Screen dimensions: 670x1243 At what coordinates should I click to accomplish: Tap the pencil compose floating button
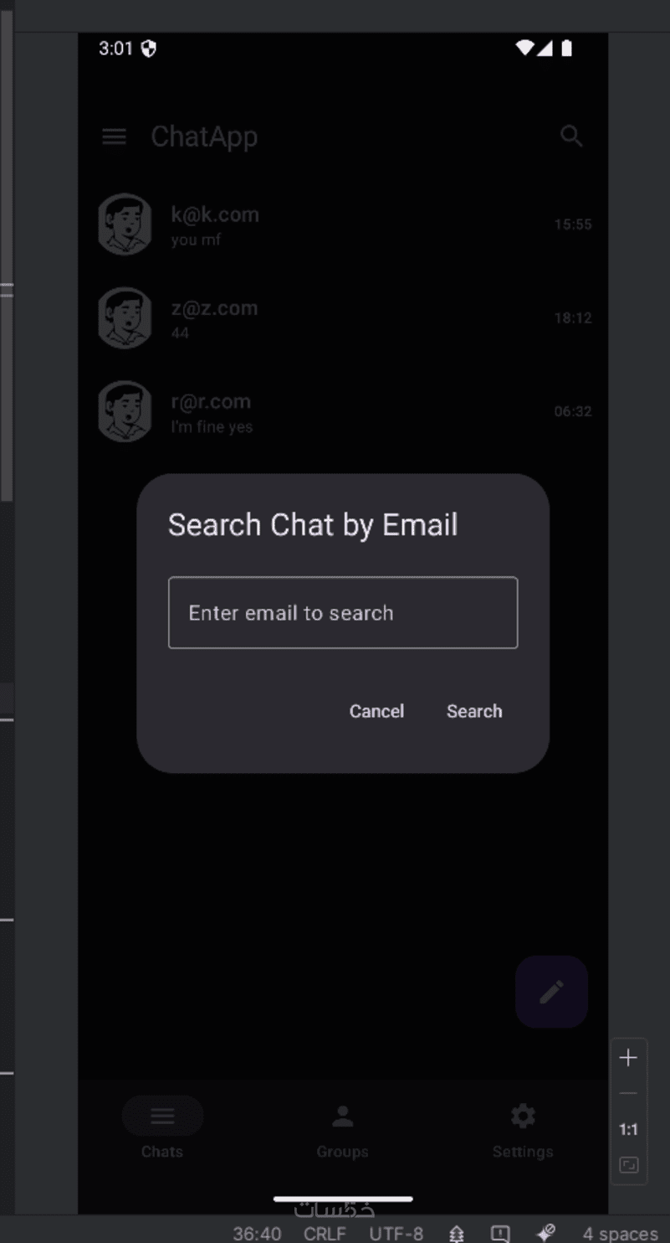[x=551, y=992]
